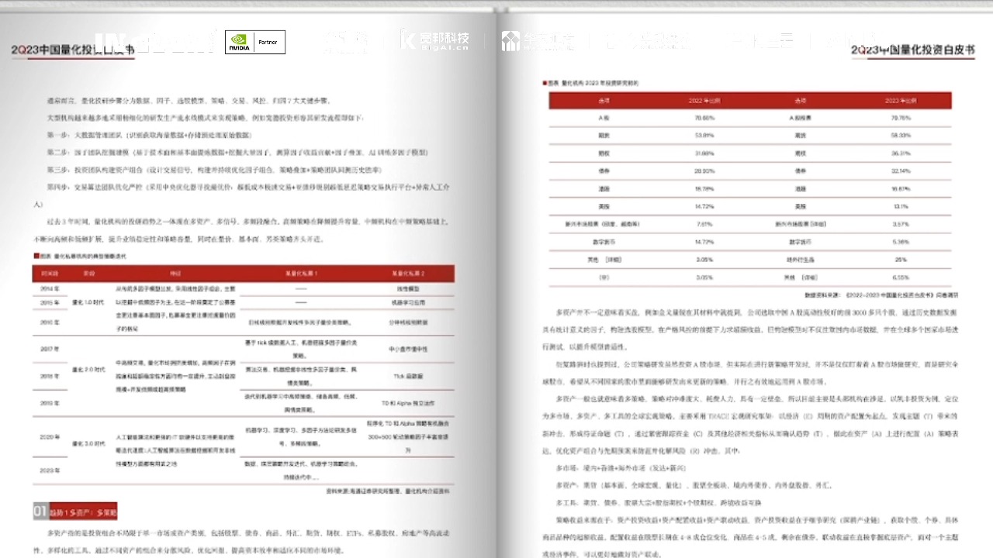Click the NVIDIA Partner logo
993x558 pixels.
tap(255, 42)
